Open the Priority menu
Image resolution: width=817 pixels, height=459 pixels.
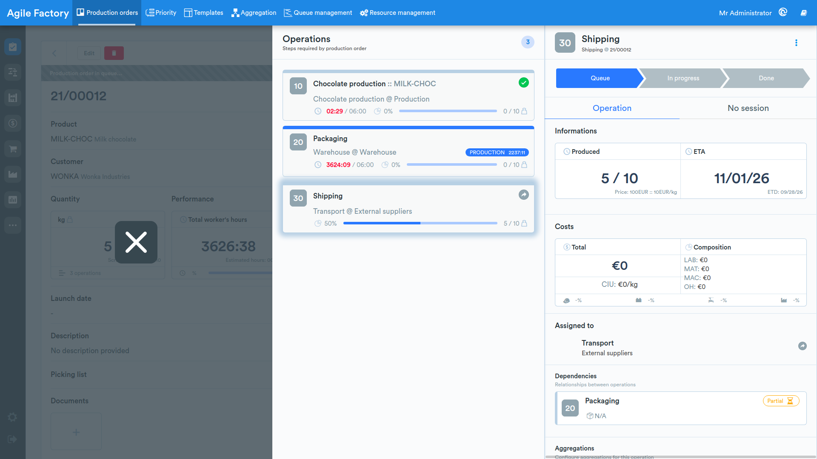(161, 13)
